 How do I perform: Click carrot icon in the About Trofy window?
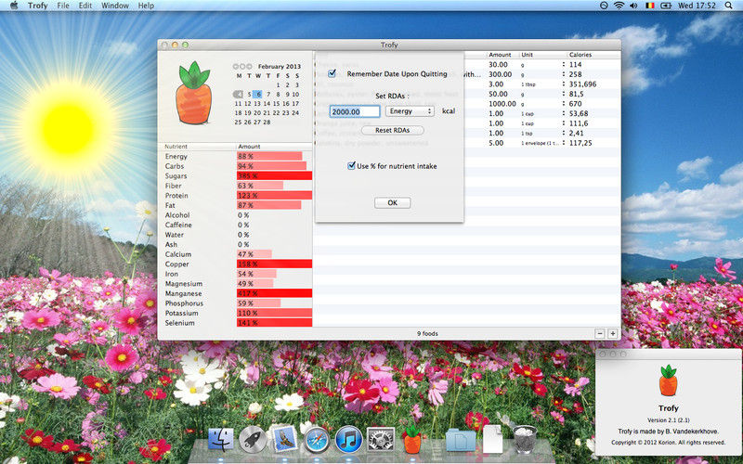pos(668,380)
